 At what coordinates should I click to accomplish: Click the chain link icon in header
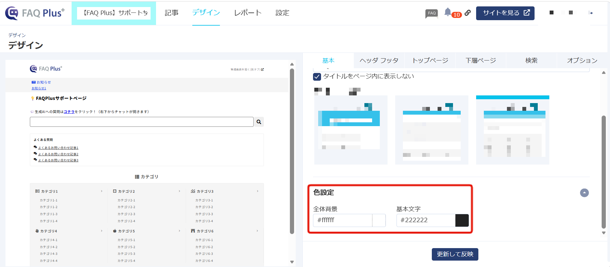[x=468, y=13]
